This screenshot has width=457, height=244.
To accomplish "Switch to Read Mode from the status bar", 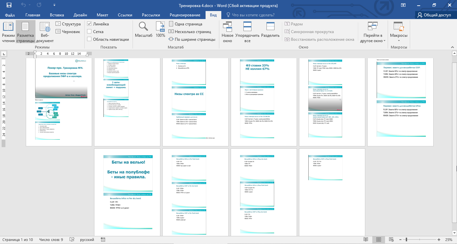I will [x=366, y=240].
